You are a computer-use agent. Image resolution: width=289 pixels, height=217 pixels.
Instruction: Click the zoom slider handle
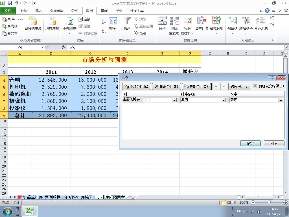point(269,203)
